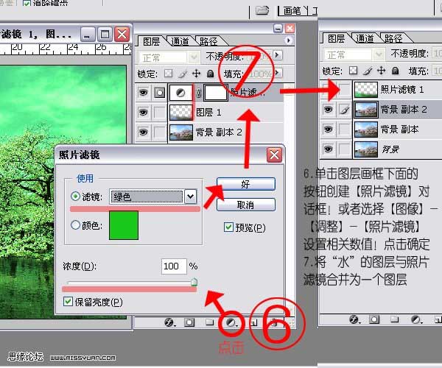Click lock image pixels brush icon in right panel
This screenshot has width=442, height=368.
[368, 71]
